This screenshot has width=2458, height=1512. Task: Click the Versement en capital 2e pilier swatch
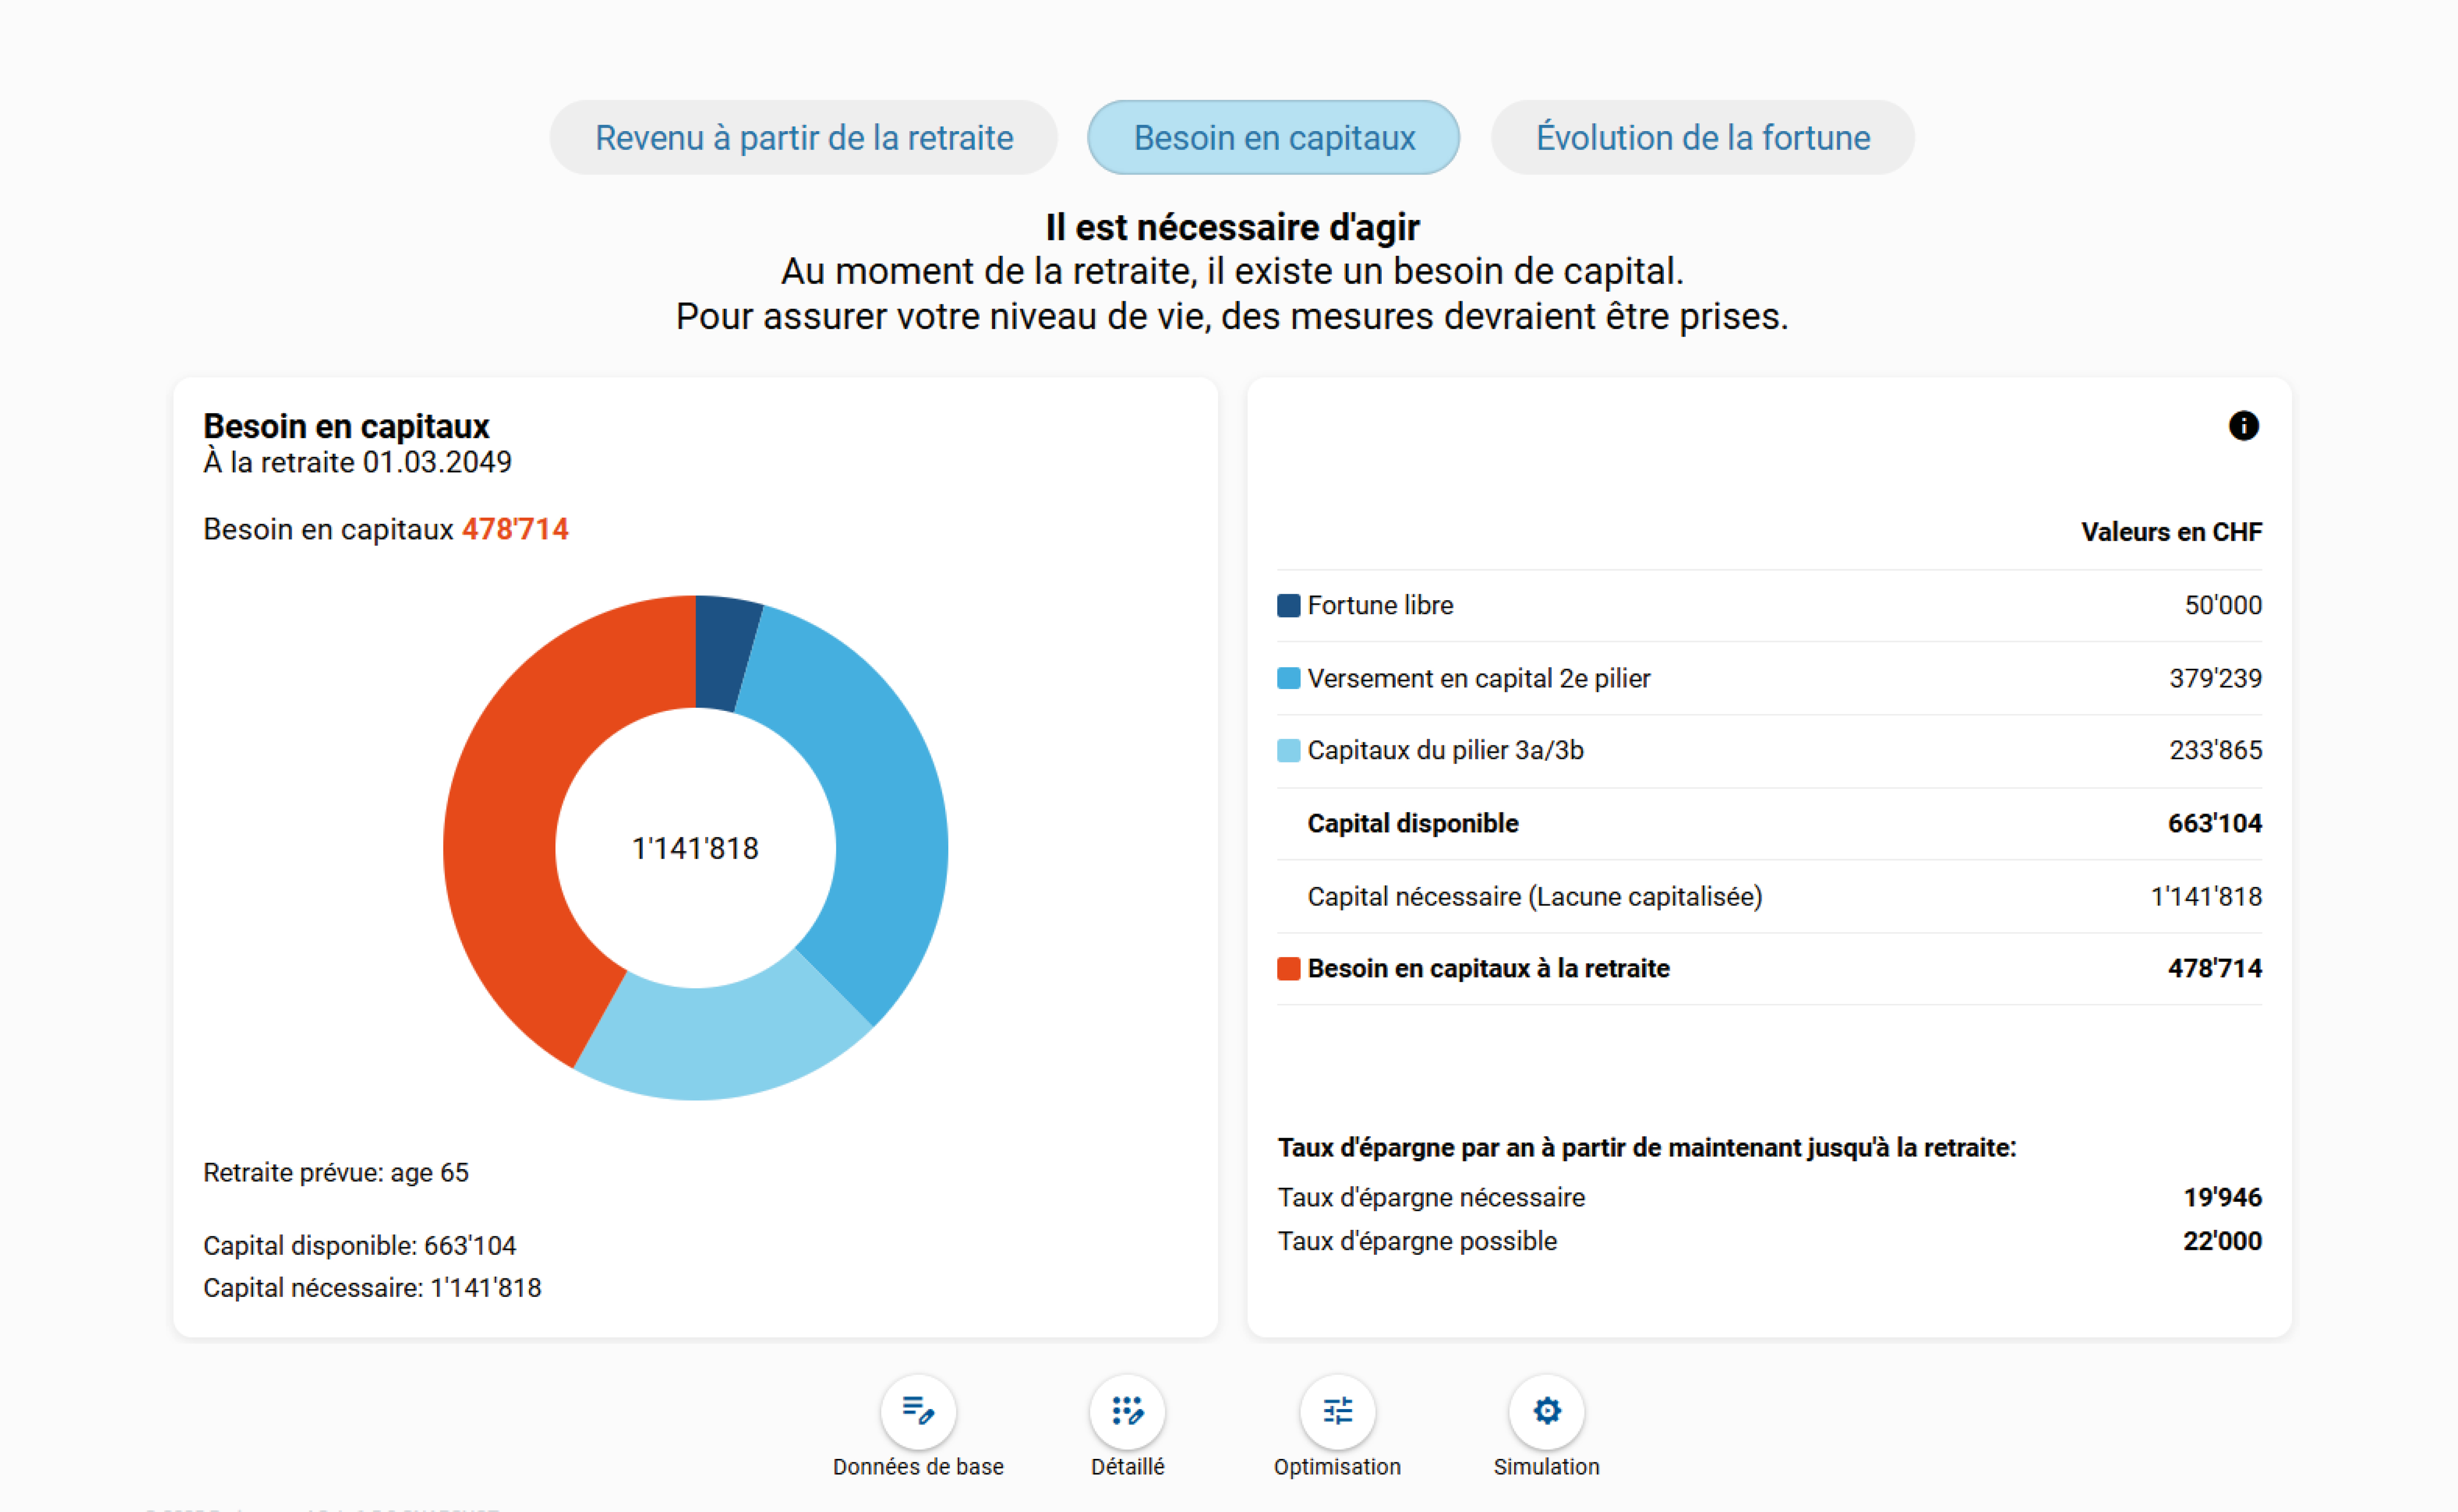pos(1289,679)
